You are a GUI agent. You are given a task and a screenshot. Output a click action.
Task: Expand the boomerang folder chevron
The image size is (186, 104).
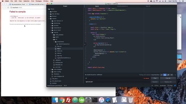51,23
